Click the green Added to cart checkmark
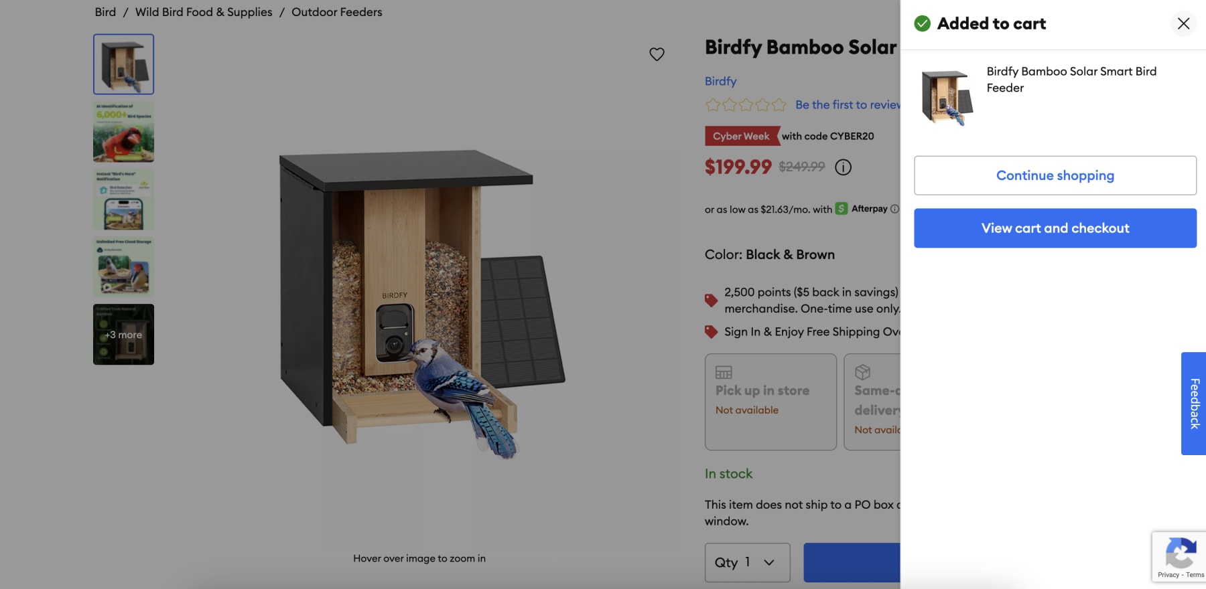The height and width of the screenshot is (589, 1206). [922, 23]
